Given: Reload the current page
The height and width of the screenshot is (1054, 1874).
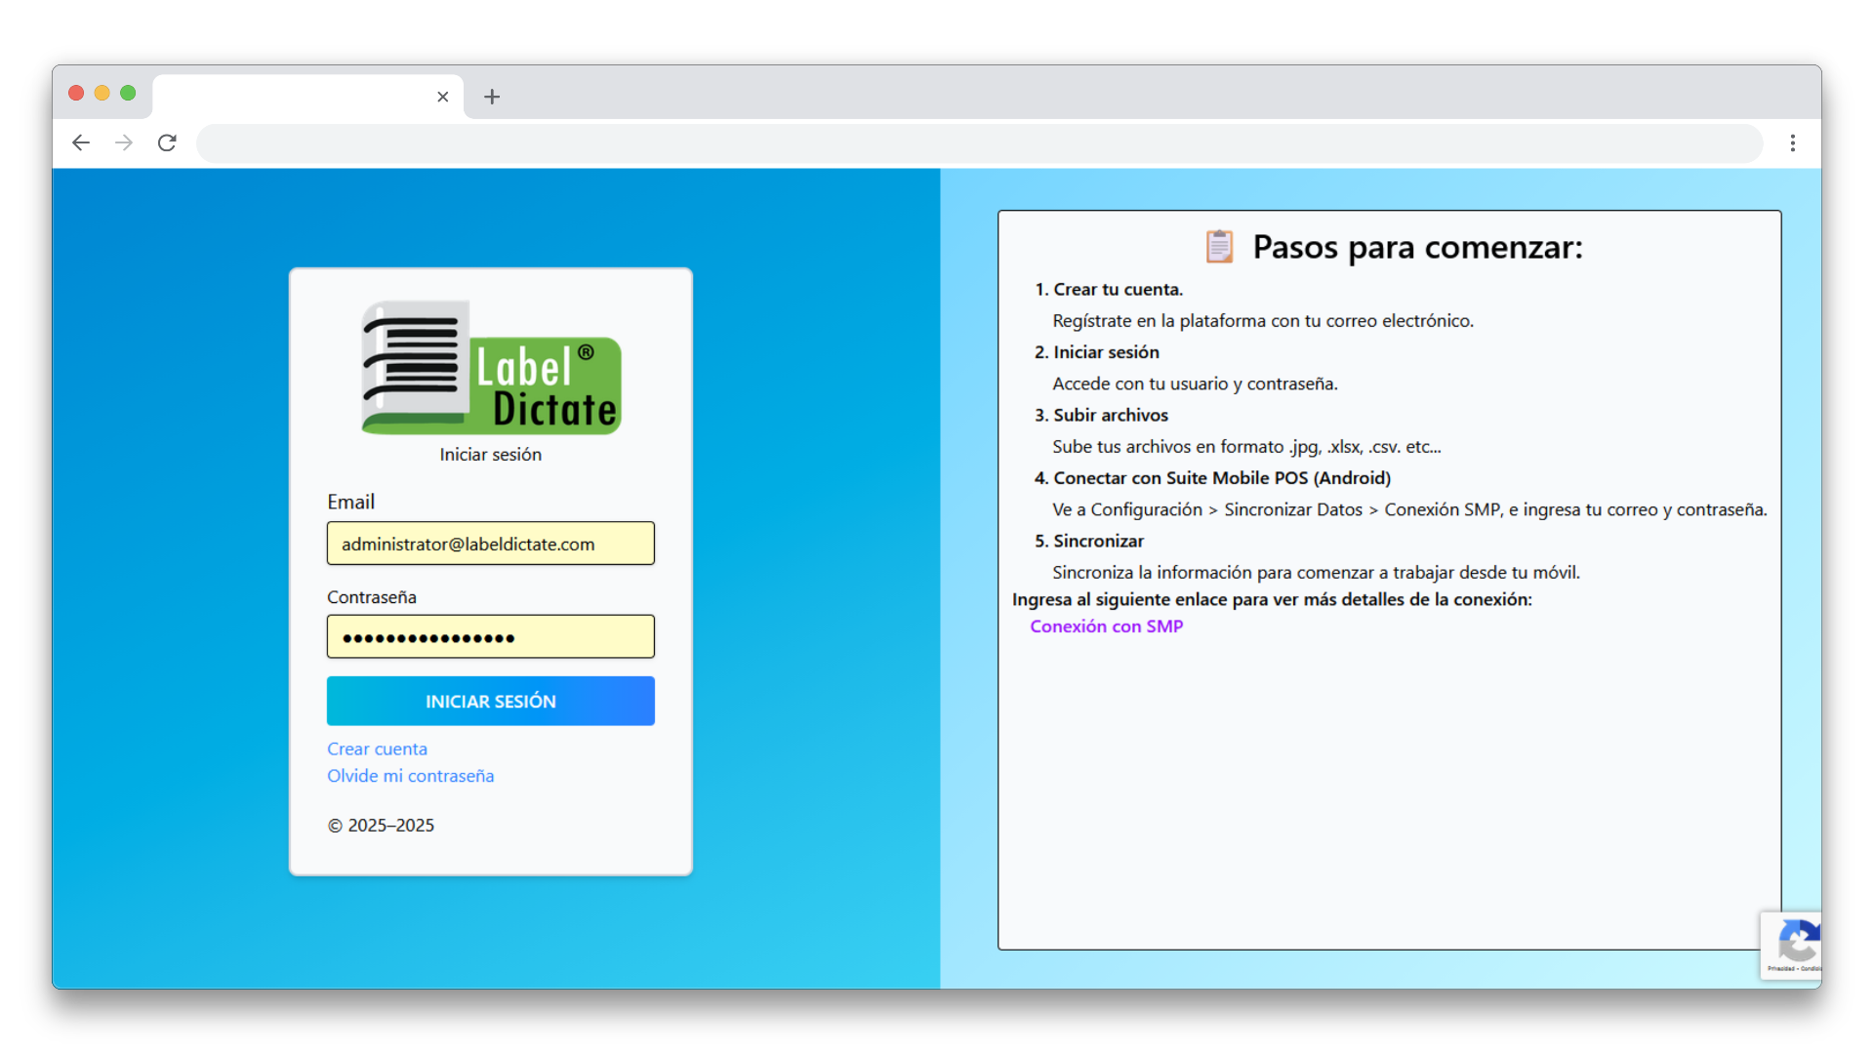Looking at the screenshot, I should coord(167,142).
